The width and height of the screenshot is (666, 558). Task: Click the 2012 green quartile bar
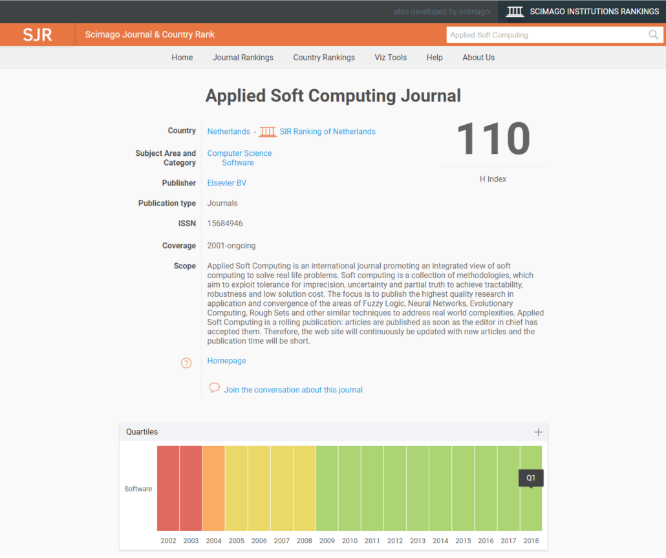click(x=395, y=488)
